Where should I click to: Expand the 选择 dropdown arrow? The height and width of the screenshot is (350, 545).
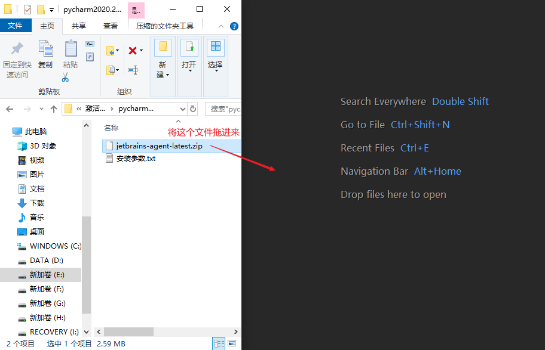(216, 71)
